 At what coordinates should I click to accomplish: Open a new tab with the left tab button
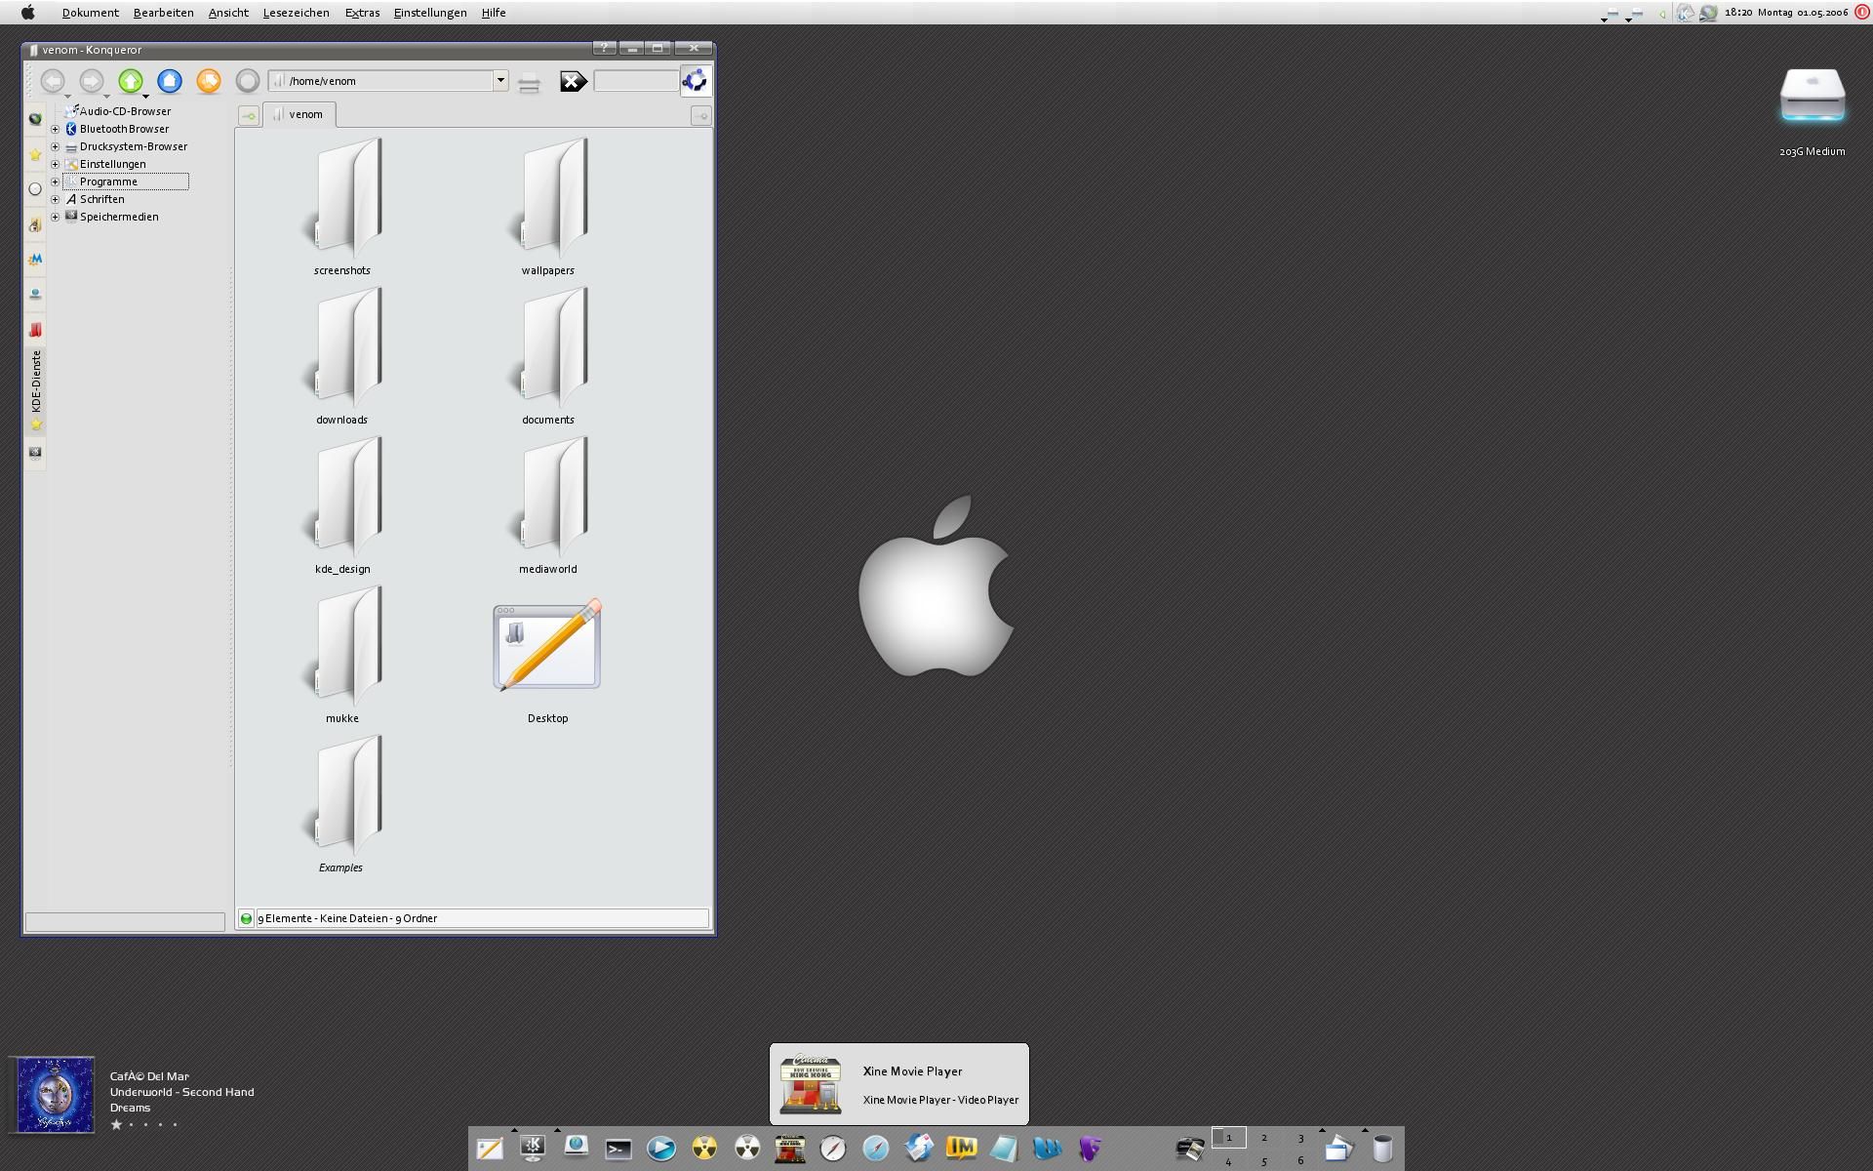(249, 116)
